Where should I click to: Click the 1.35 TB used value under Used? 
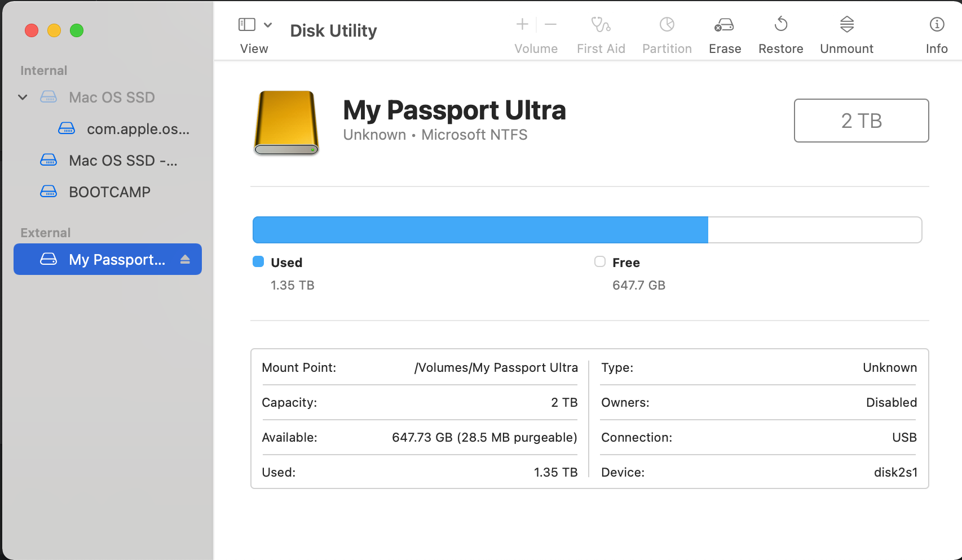tap(293, 285)
